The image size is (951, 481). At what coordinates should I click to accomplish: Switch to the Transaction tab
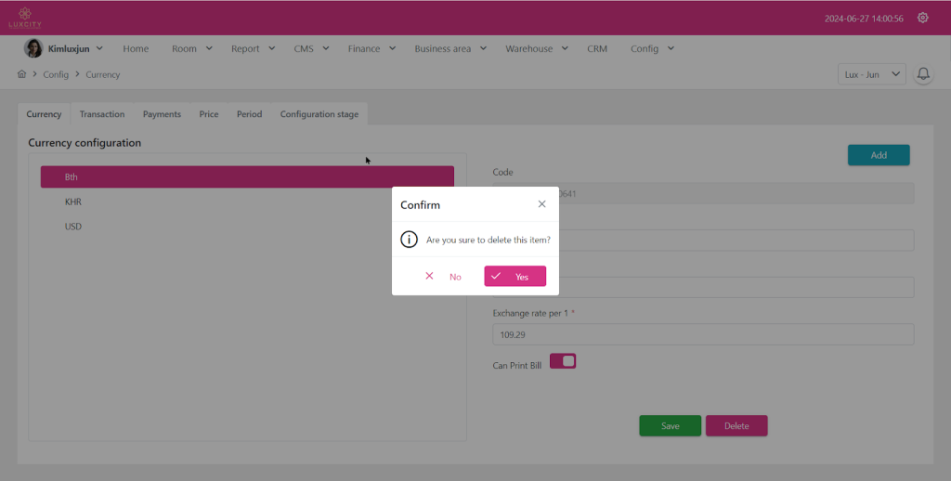point(102,114)
